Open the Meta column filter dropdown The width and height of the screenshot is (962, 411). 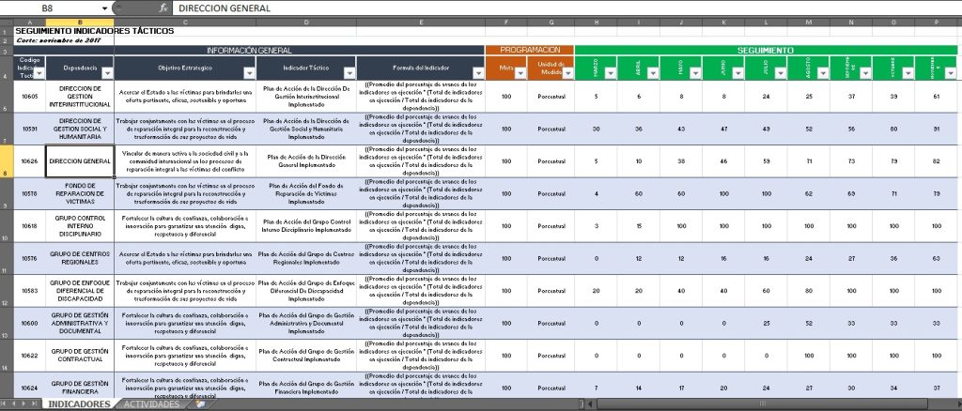point(520,73)
